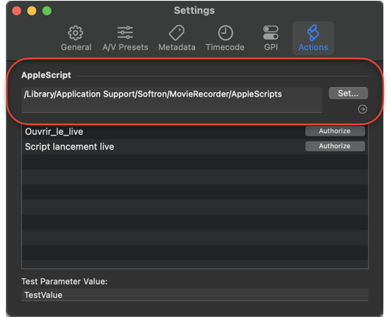Click the green zoom window button

point(47,11)
